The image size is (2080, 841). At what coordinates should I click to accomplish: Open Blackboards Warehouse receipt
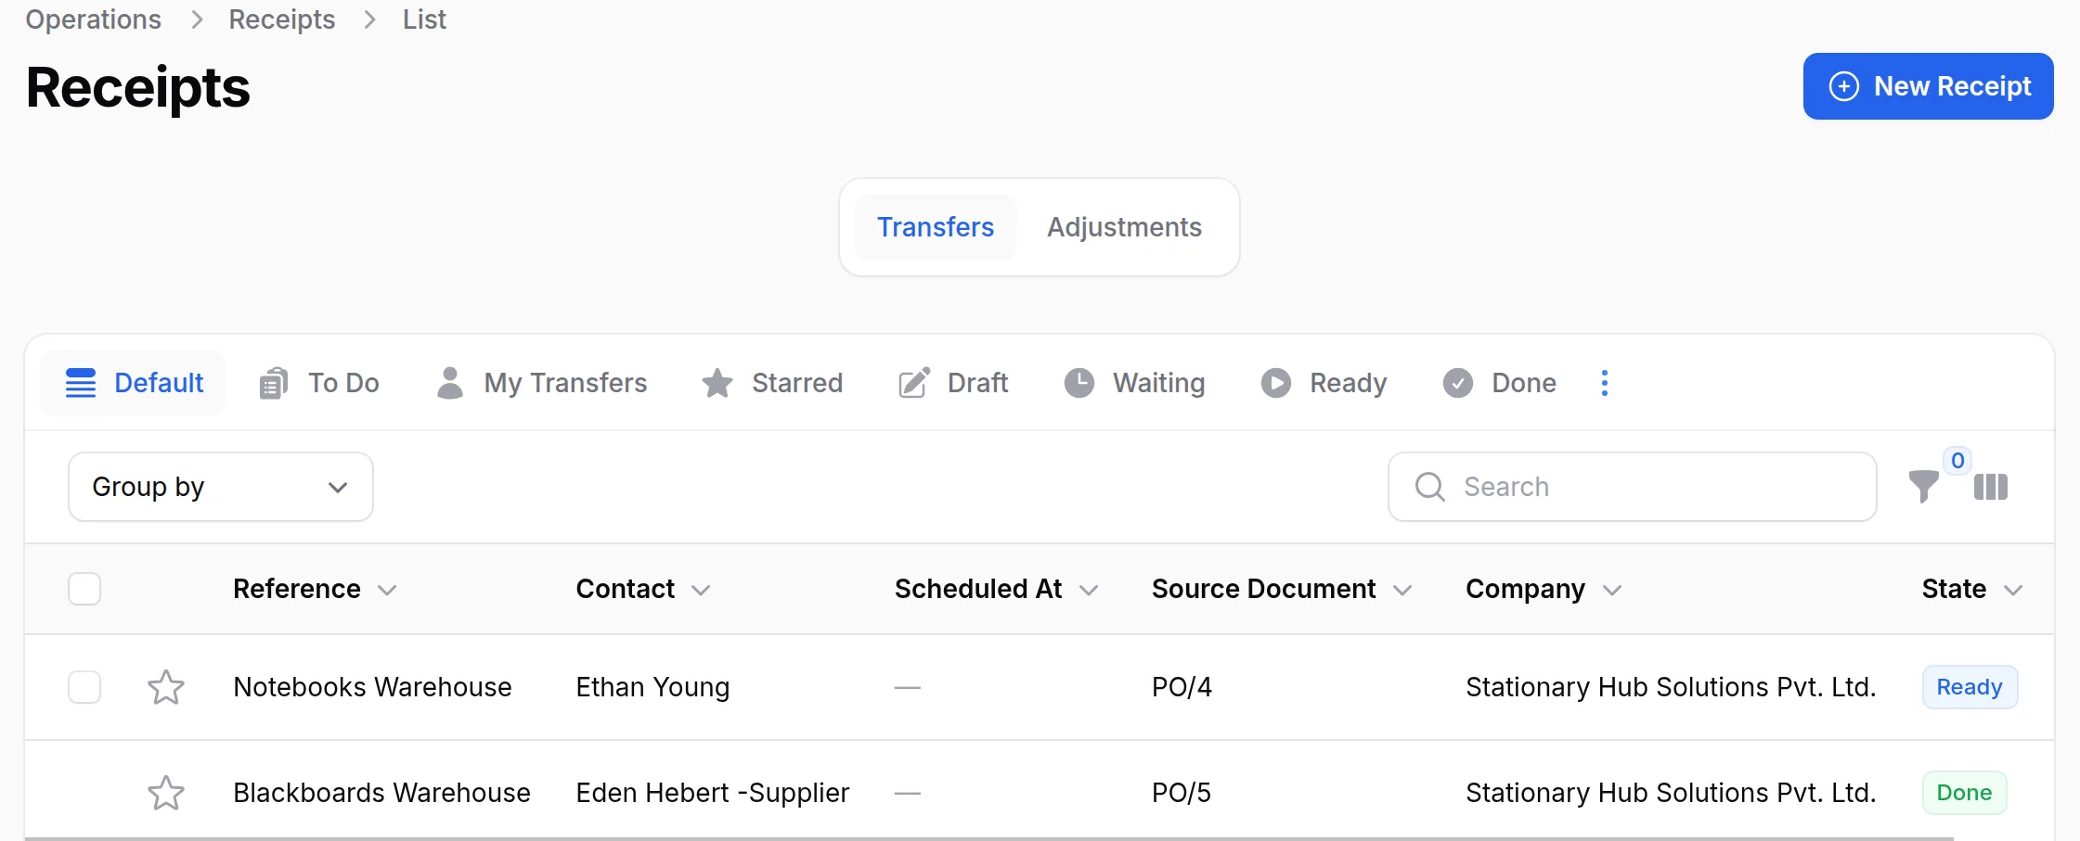click(x=381, y=793)
